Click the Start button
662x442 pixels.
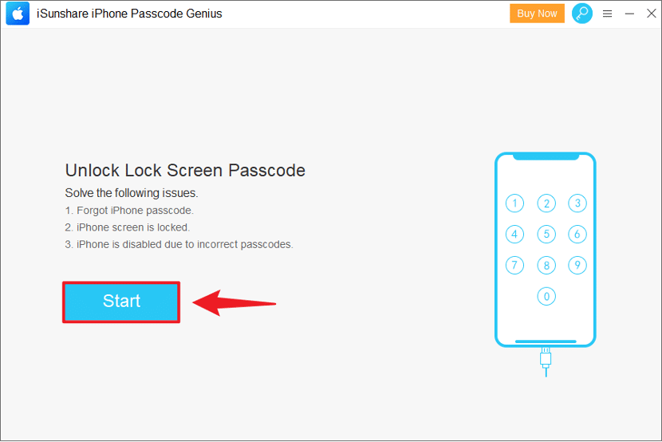[x=121, y=302]
